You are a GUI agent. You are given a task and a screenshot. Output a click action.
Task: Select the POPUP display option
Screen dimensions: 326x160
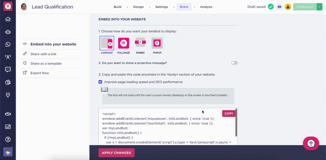157,45
